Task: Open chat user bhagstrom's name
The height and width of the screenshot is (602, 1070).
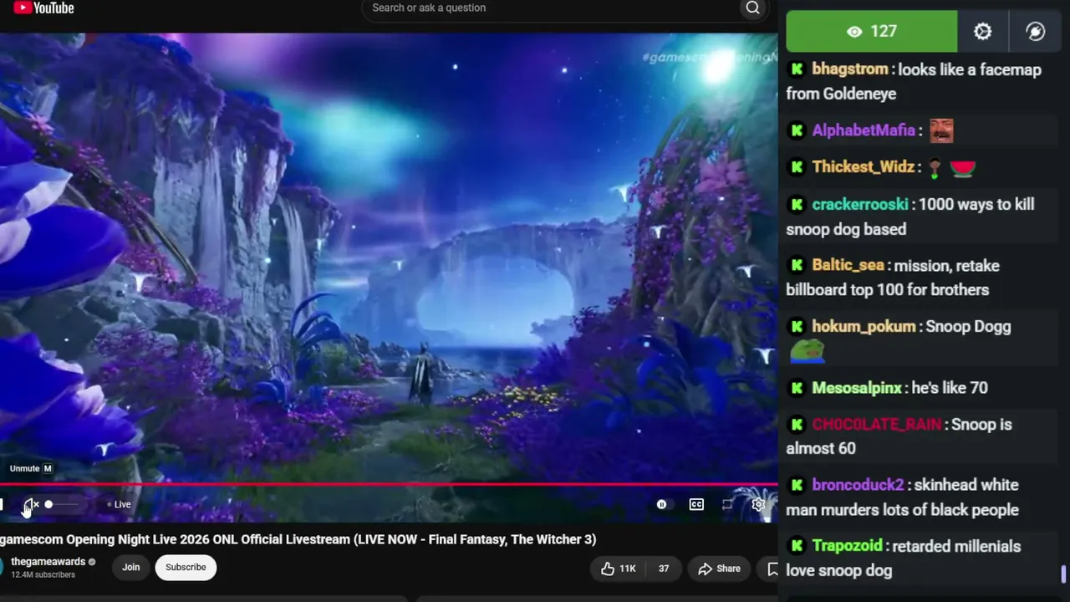Action: [x=849, y=69]
